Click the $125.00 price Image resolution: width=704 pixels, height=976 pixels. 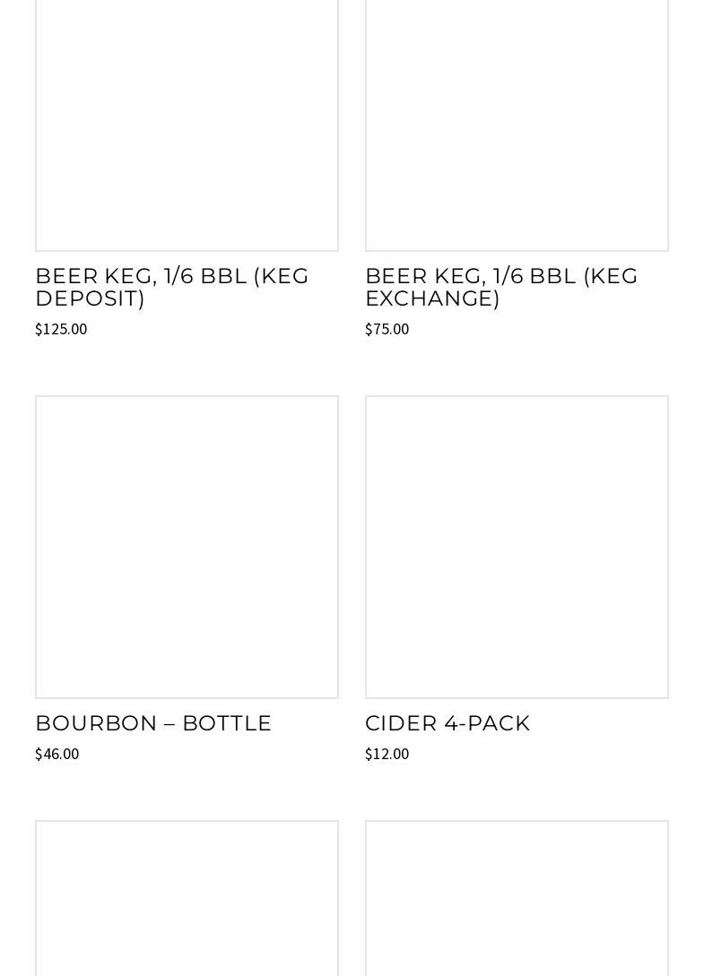61,329
